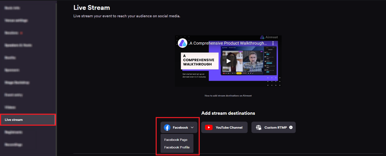Screen dimensions: 386x156
Task: Click the blue Facebook logo icon
Action: [x=167, y=128]
